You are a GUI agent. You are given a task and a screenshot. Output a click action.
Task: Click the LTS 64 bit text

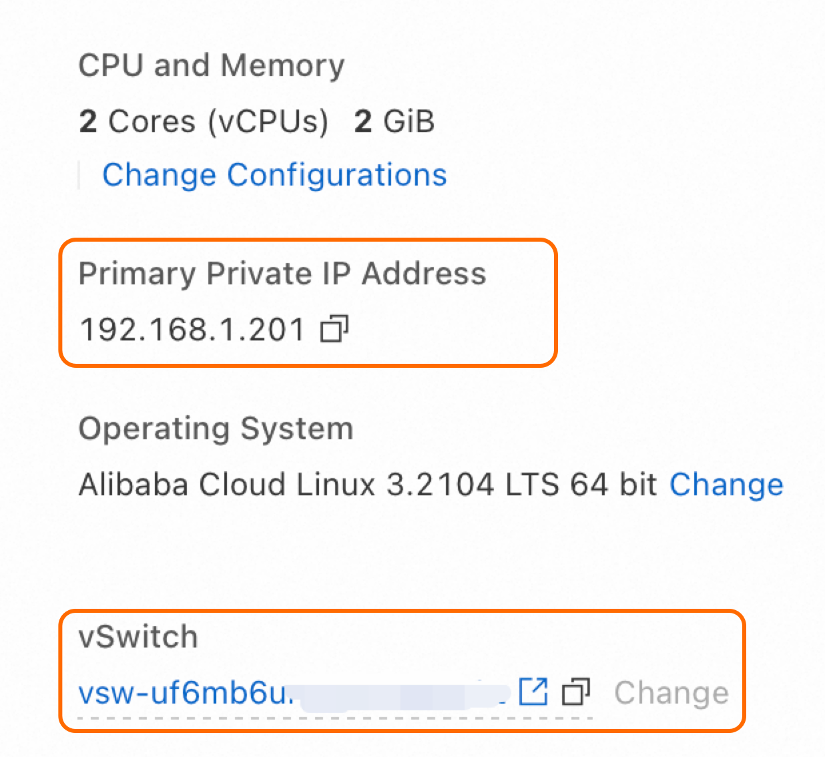pyautogui.click(x=581, y=485)
